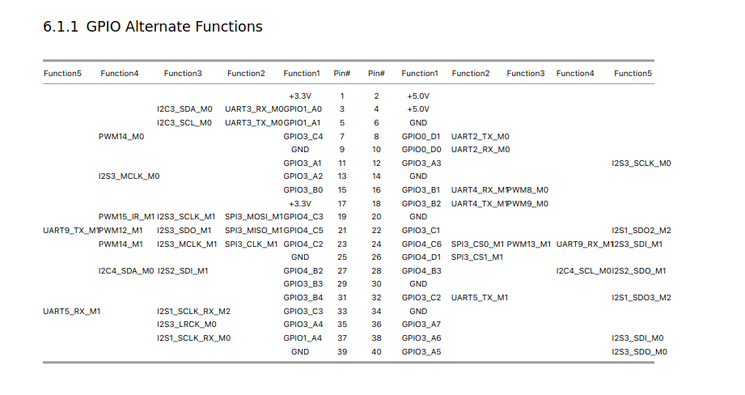Click the GPIO3_A1 cell
The width and height of the screenshot is (745, 395).
coord(303,163)
